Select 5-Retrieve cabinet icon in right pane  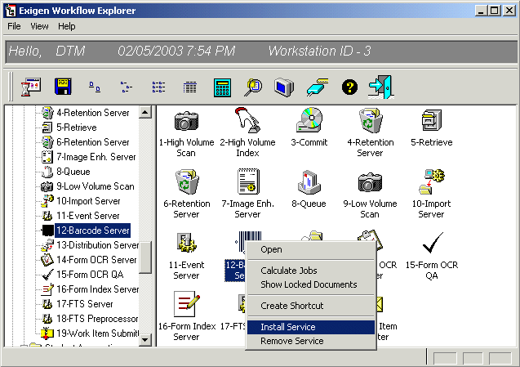pyautogui.click(x=432, y=120)
